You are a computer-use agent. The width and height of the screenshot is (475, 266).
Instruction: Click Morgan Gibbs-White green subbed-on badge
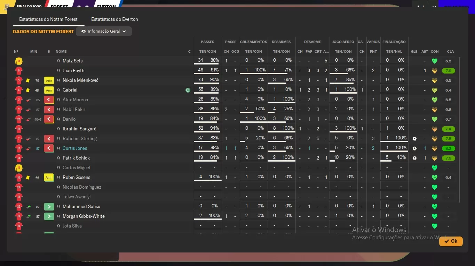(49, 216)
